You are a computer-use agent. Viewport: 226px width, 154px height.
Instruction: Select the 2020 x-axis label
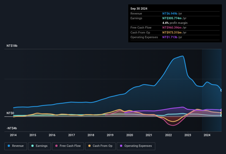click(130, 135)
